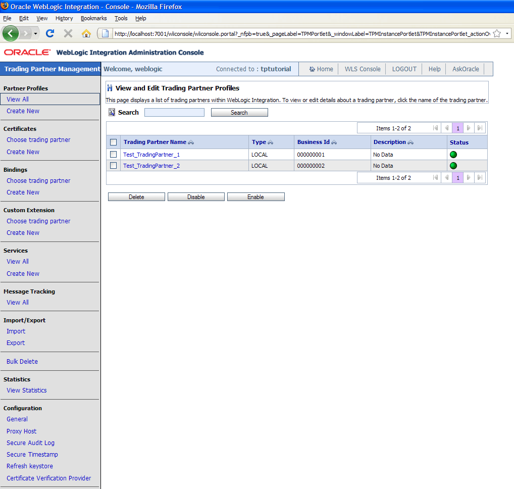Click the green status indicator for Test_TradingPartner_1
The width and height of the screenshot is (514, 489).
(453, 154)
